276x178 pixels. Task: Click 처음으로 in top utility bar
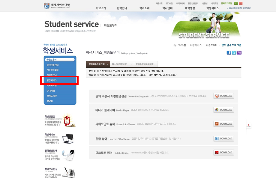pyautogui.click(x=159, y=3)
